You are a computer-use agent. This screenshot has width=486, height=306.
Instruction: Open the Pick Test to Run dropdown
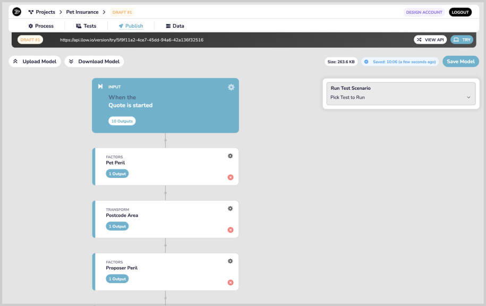[401, 97]
